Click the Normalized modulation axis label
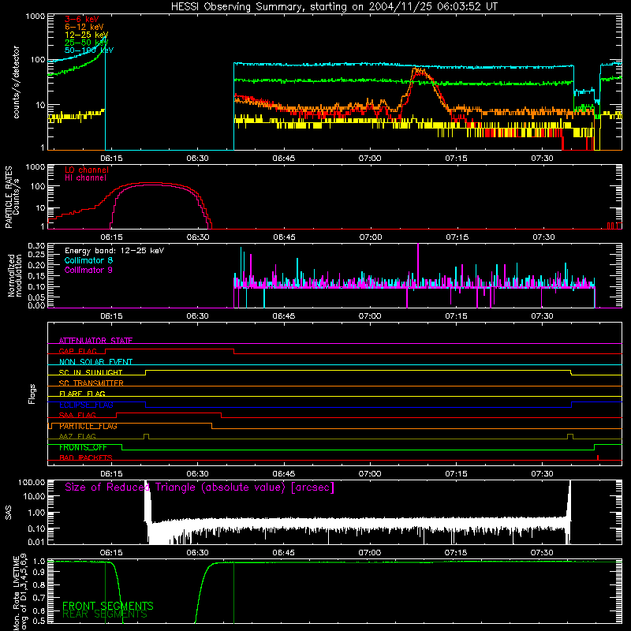This screenshot has width=631, height=631. tap(15, 275)
